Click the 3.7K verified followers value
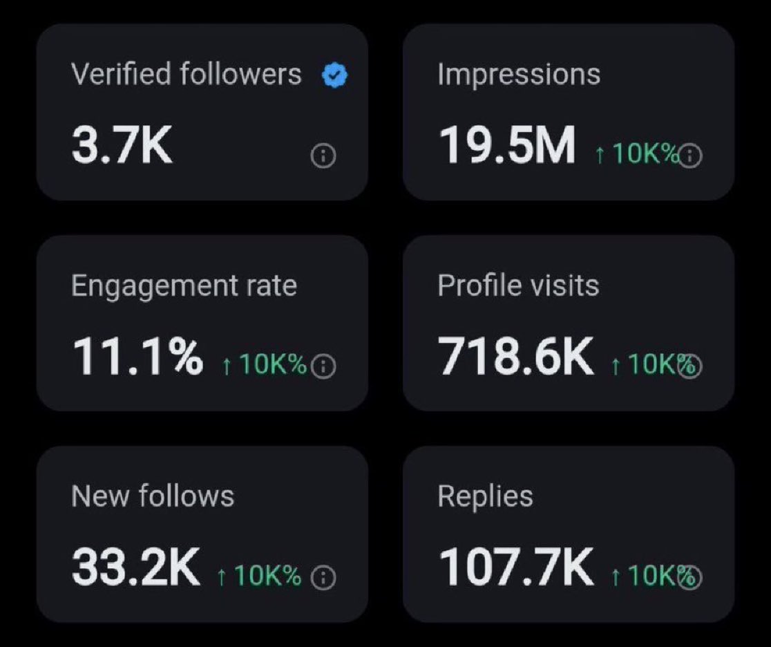Viewport: 771px width, 647px height. 122,144
